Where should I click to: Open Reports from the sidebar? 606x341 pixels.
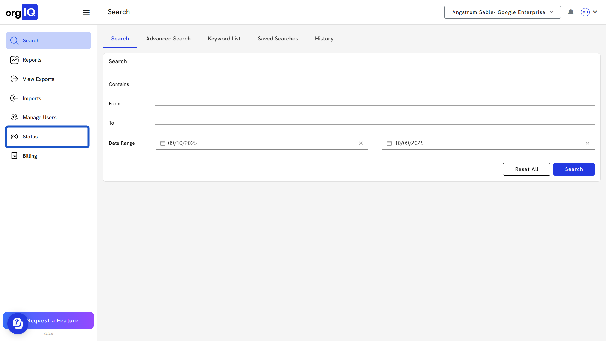(32, 60)
